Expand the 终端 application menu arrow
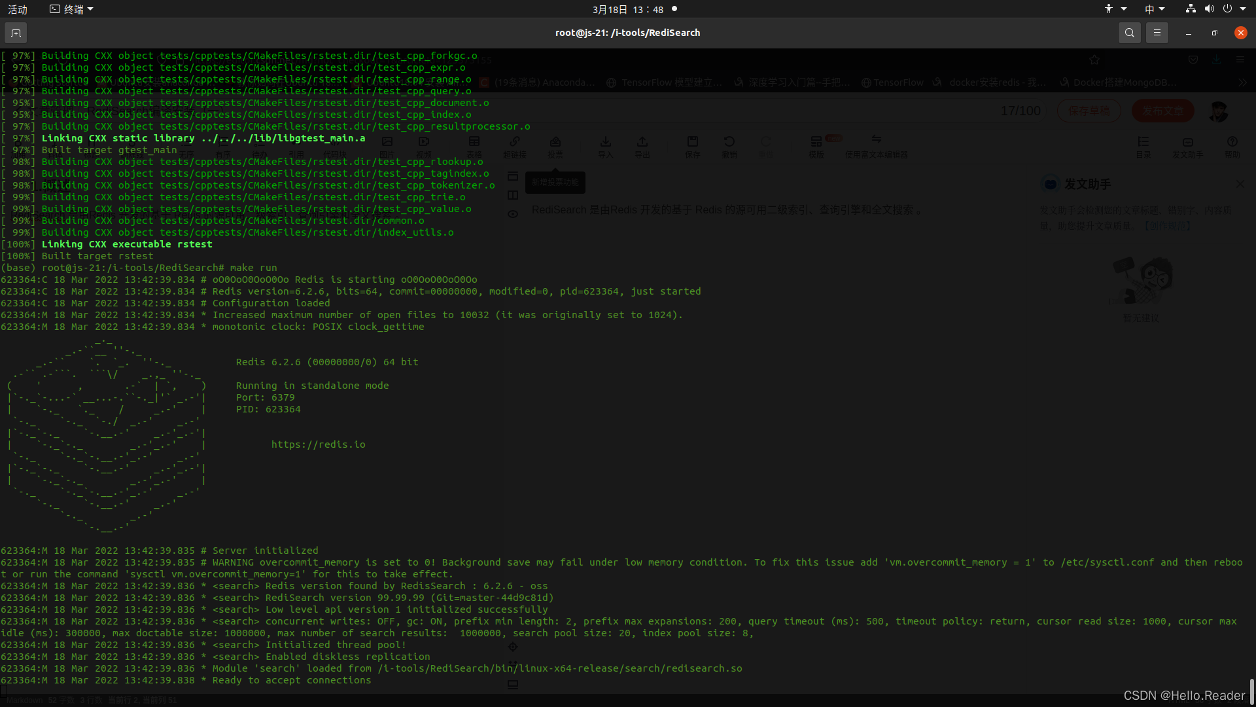This screenshot has height=707, width=1256. click(90, 9)
